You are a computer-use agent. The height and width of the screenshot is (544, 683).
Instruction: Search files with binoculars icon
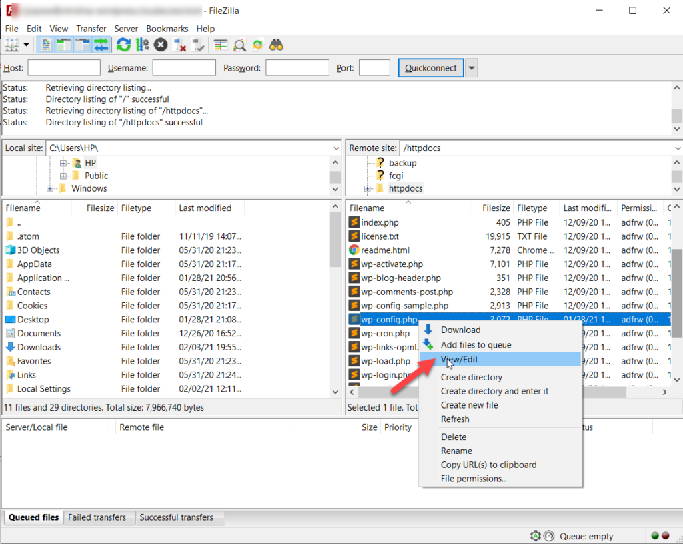[276, 45]
